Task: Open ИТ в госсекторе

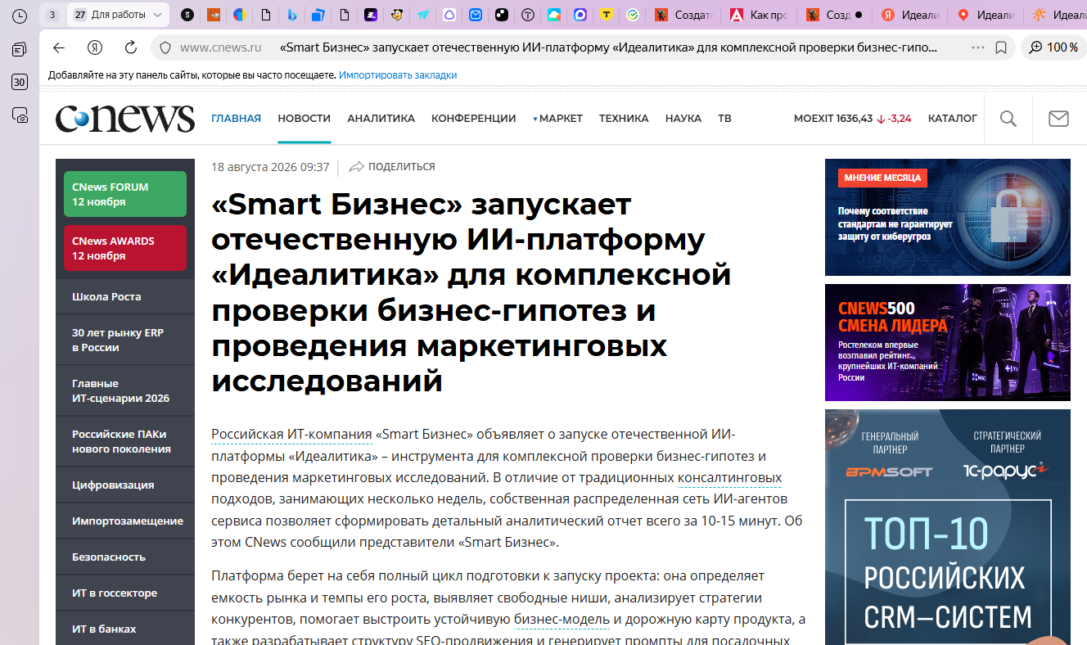Action: [x=125, y=593]
